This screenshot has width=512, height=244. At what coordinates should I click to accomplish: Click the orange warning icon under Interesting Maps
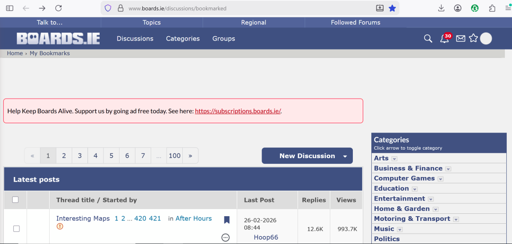(60, 226)
